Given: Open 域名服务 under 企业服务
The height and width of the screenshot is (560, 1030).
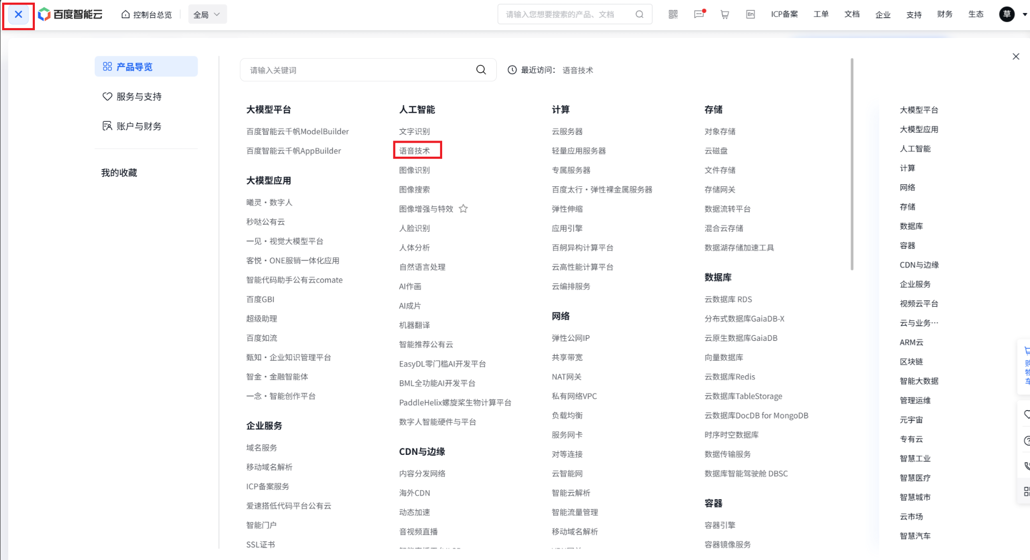Looking at the screenshot, I should (x=262, y=448).
